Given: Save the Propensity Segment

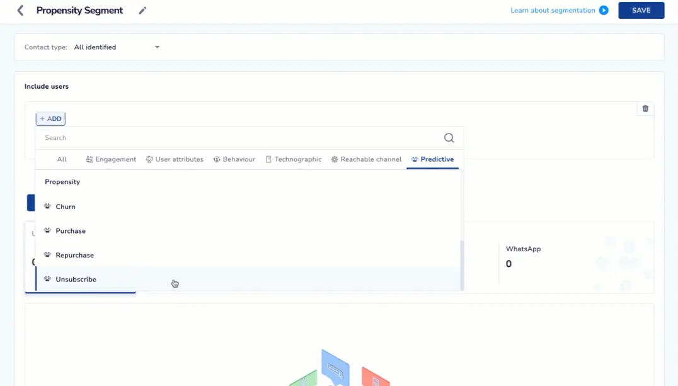Looking at the screenshot, I should click(x=641, y=10).
